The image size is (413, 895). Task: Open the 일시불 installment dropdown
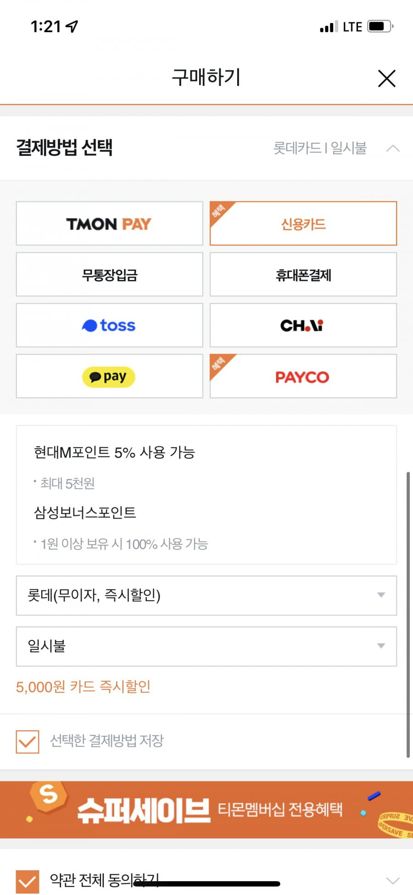coord(206,646)
